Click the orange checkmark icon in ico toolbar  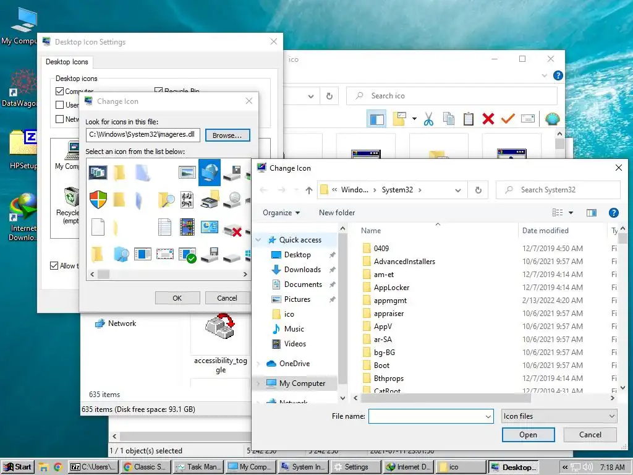pyautogui.click(x=508, y=119)
